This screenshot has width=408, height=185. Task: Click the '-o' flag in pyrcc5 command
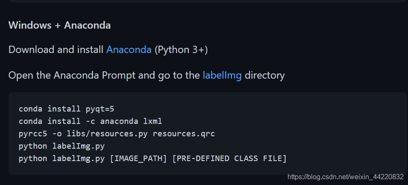(x=57, y=134)
